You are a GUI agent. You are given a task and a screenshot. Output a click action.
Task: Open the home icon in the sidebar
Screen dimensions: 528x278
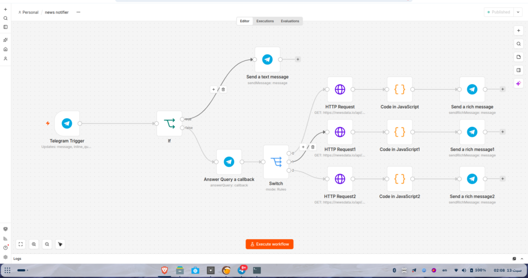click(x=5, y=49)
